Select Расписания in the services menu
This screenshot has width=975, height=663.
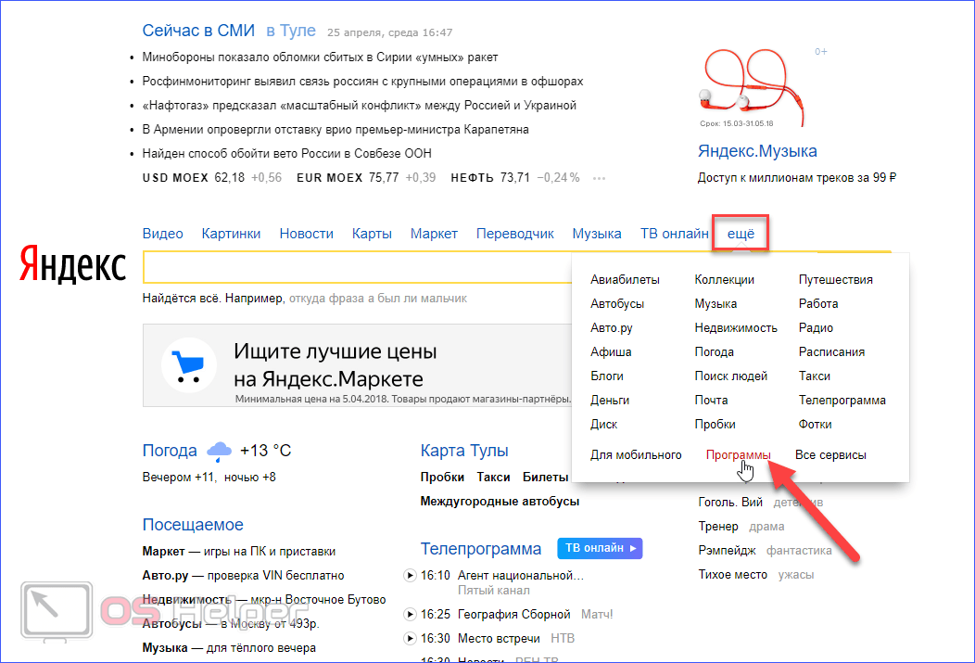(x=831, y=352)
